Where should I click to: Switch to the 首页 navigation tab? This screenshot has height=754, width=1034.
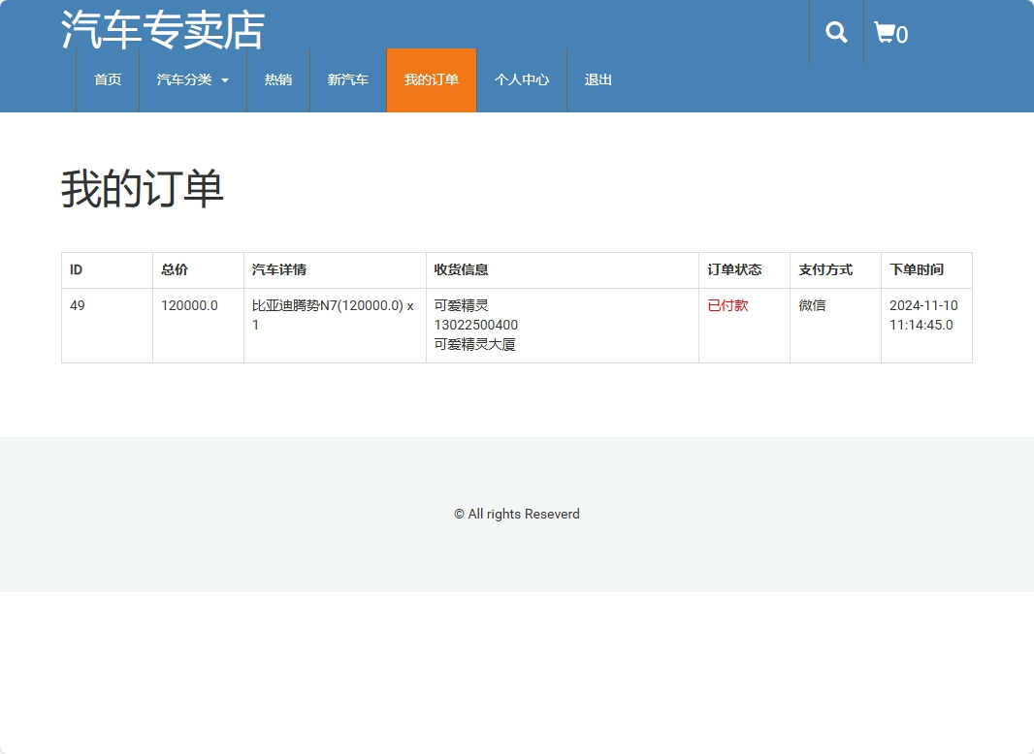pos(107,80)
